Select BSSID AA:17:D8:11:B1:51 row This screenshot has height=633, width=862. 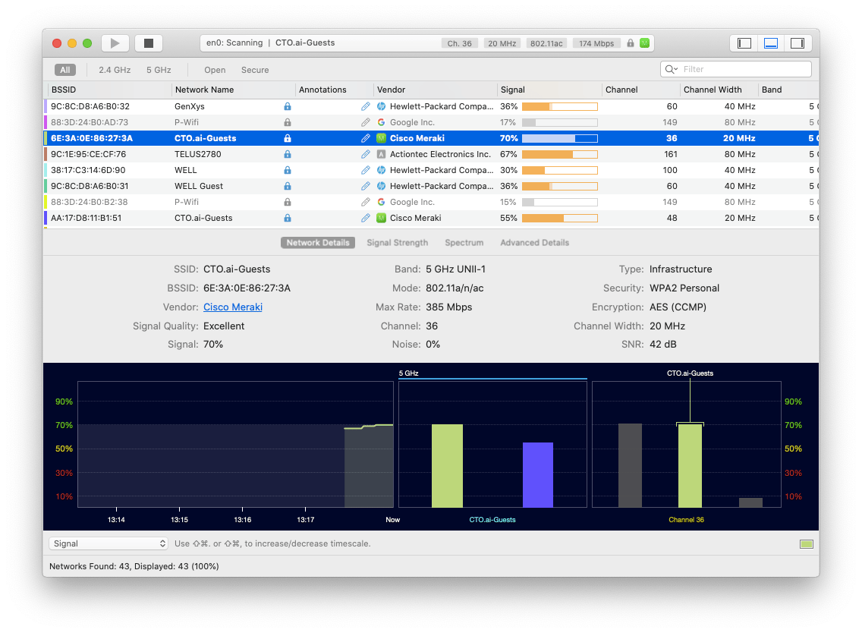click(431, 218)
